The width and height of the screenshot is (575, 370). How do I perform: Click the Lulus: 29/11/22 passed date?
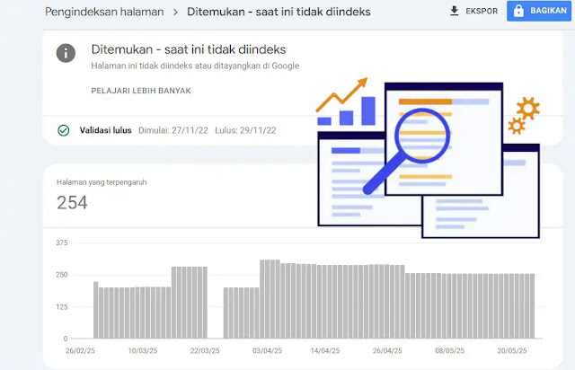pos(244,130)
